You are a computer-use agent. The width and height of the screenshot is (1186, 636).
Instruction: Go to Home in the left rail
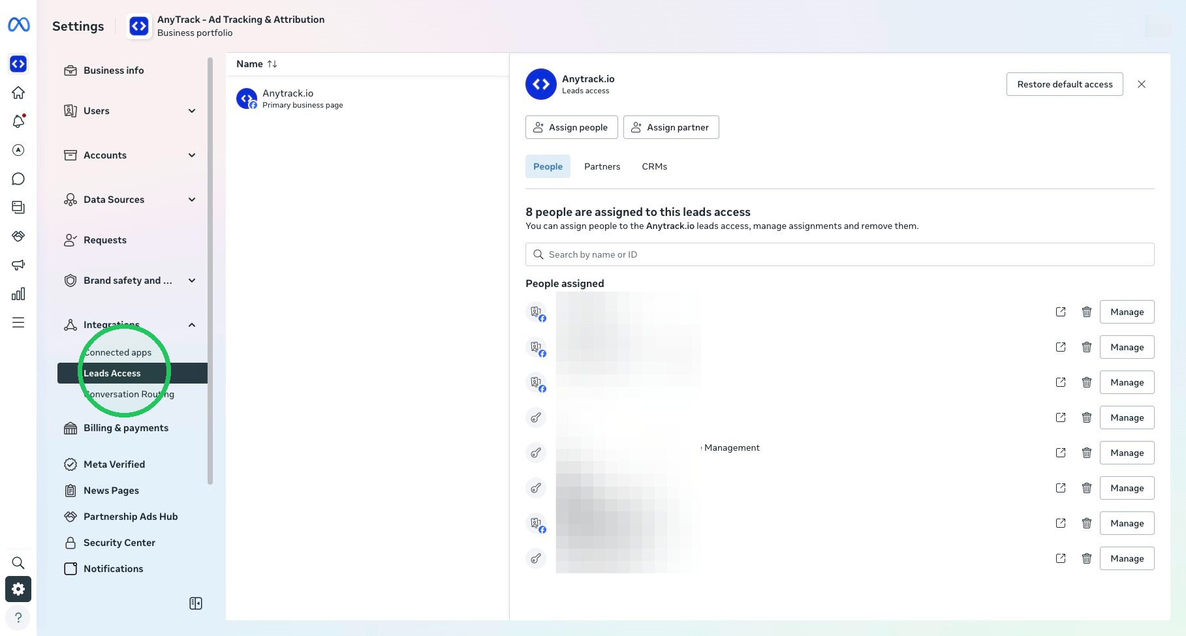tap(18, 93)
